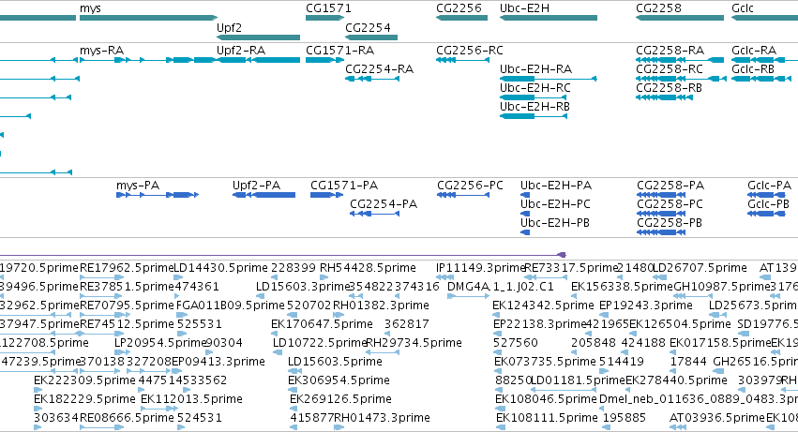Image resolution: width=798 pixels, height=432 pixels.
Task: Open the CG1571-PA protein label
Action: [x=344, y=186]
